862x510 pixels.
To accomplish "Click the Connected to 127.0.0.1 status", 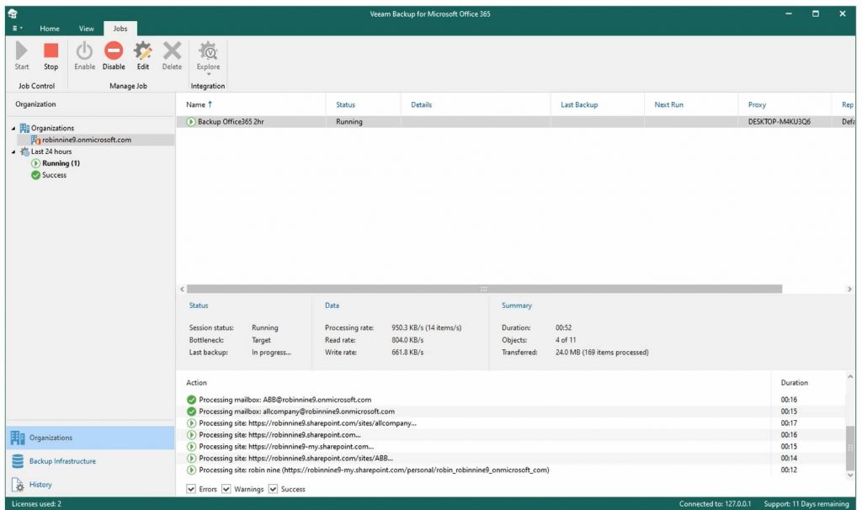I will pyautogui.click(x=715, y=503).
